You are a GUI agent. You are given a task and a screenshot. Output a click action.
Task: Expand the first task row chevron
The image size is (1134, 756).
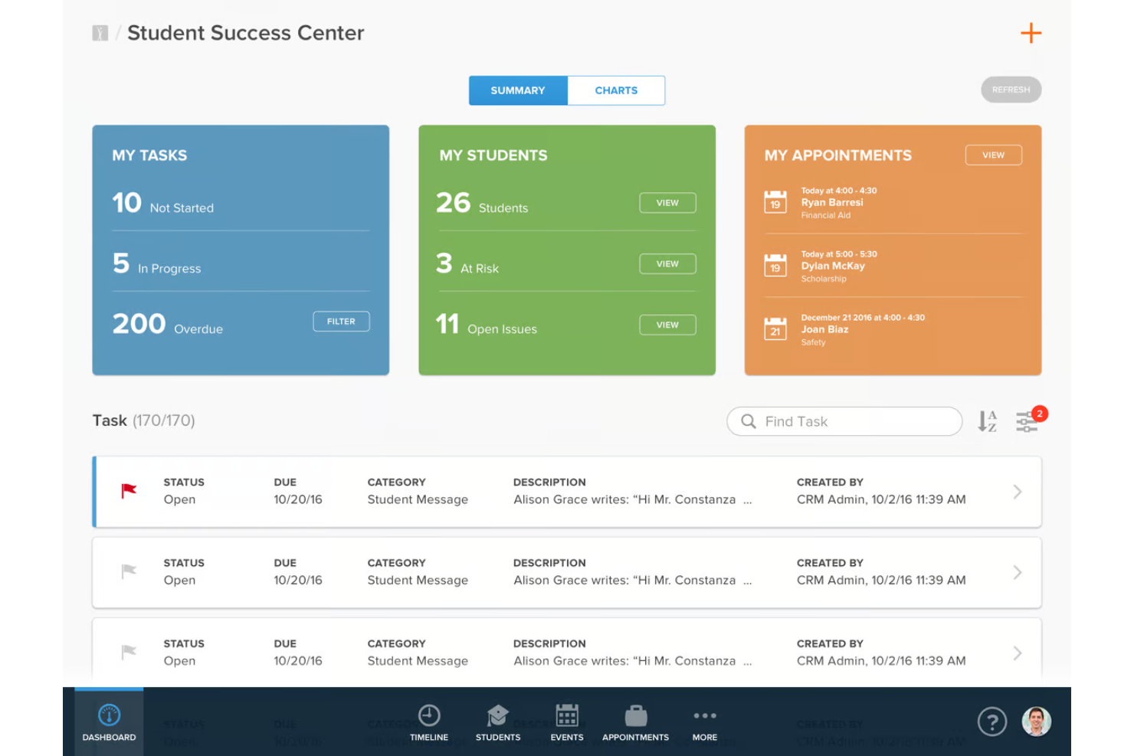tap(1018, 492)
